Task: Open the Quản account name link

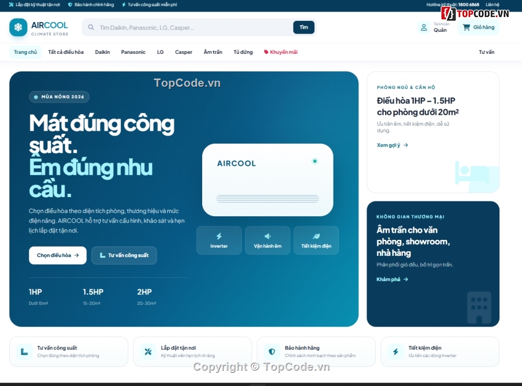Action: click(x=440, y=30)
